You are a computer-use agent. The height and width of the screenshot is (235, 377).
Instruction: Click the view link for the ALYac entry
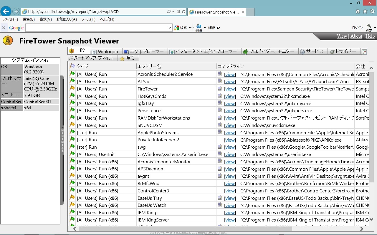[230, 81]
